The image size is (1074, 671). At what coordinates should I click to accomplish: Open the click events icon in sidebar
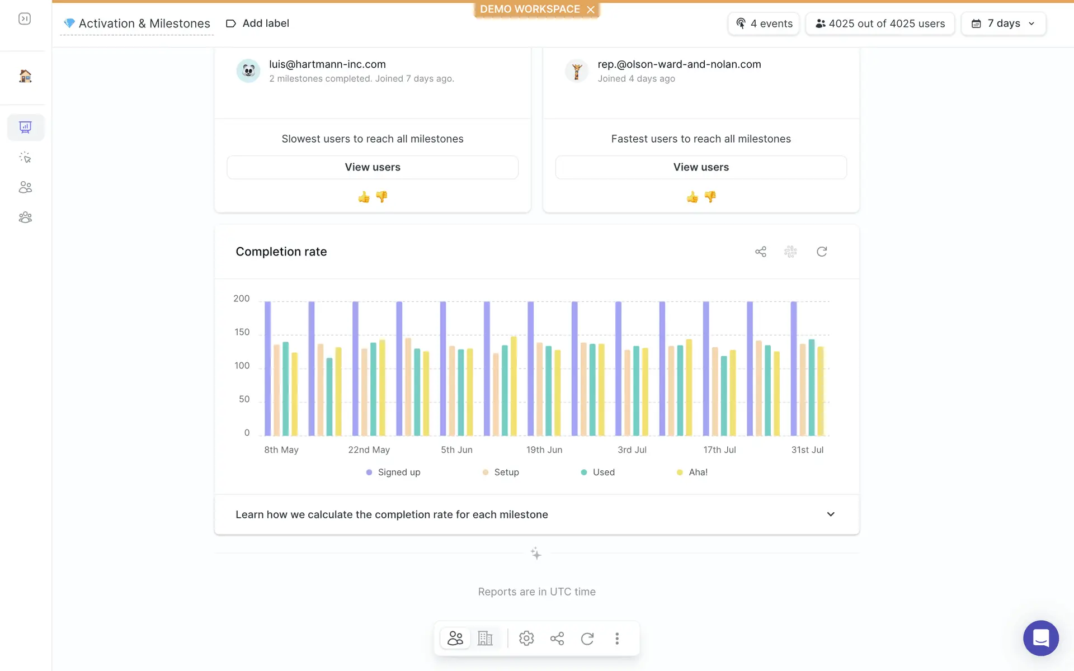coord(25,158)
